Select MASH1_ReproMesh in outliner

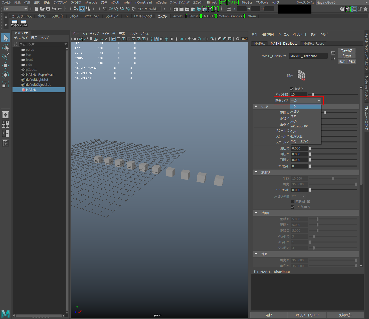[40, 74]
